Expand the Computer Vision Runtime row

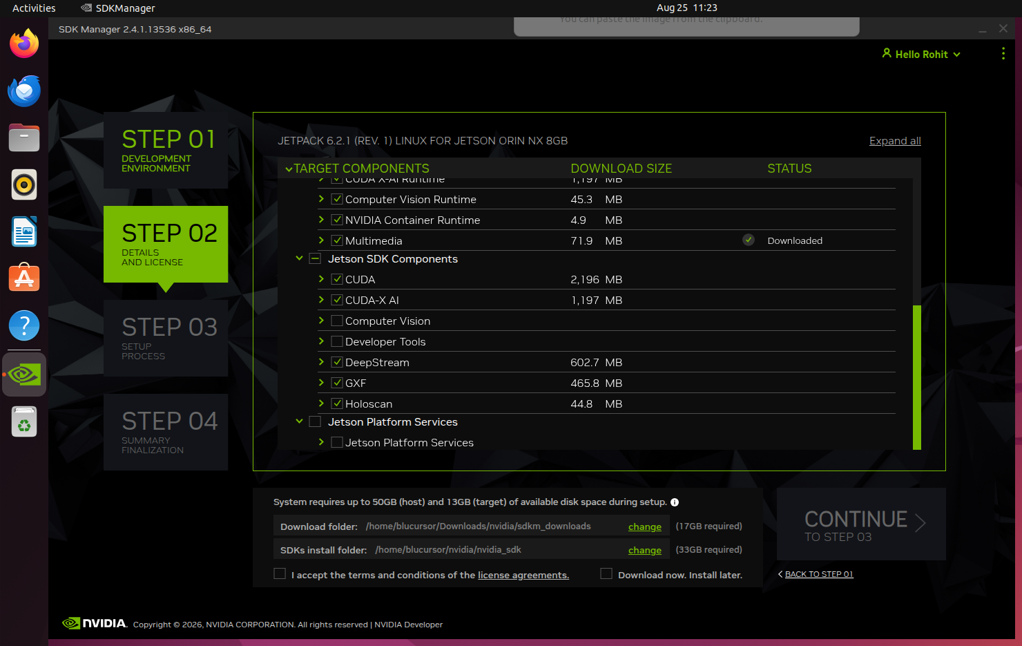321,199
